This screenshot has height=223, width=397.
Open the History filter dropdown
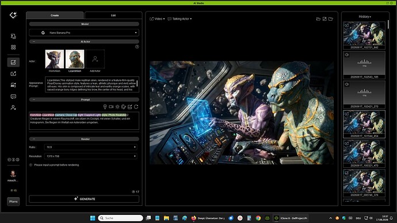pos(365,17)
